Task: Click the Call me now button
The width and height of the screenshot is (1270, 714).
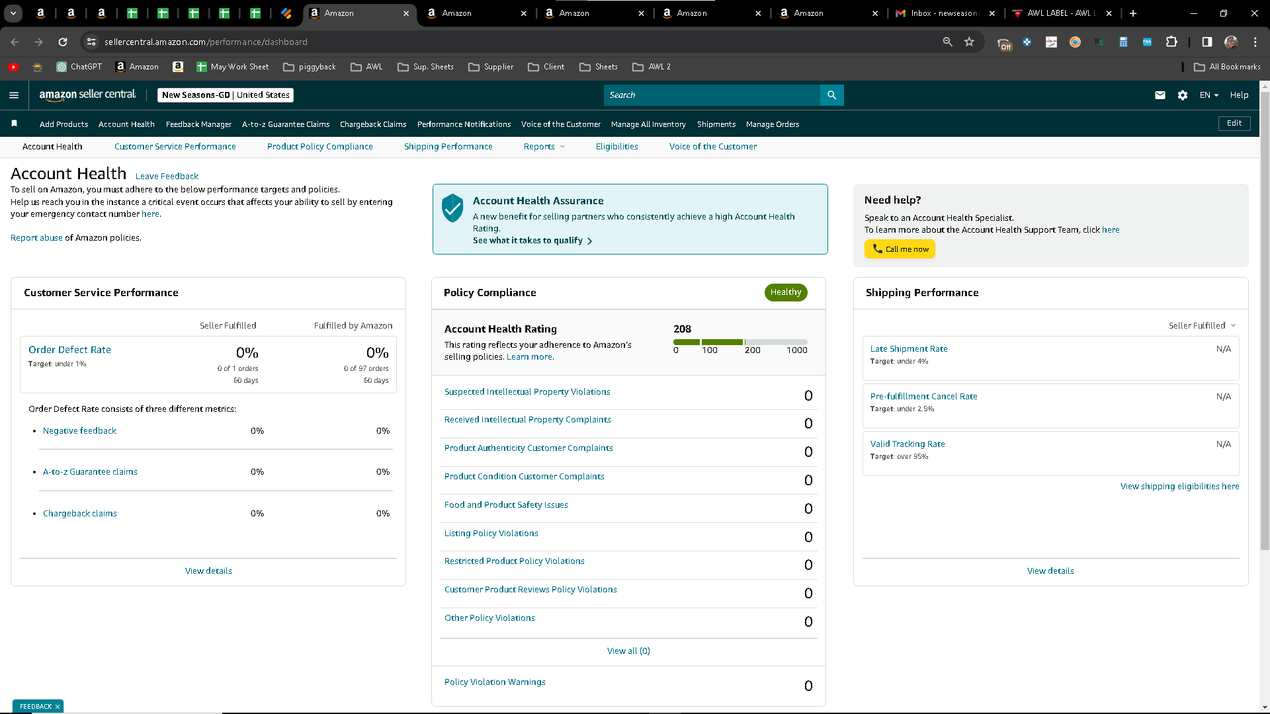Action: 900,249
